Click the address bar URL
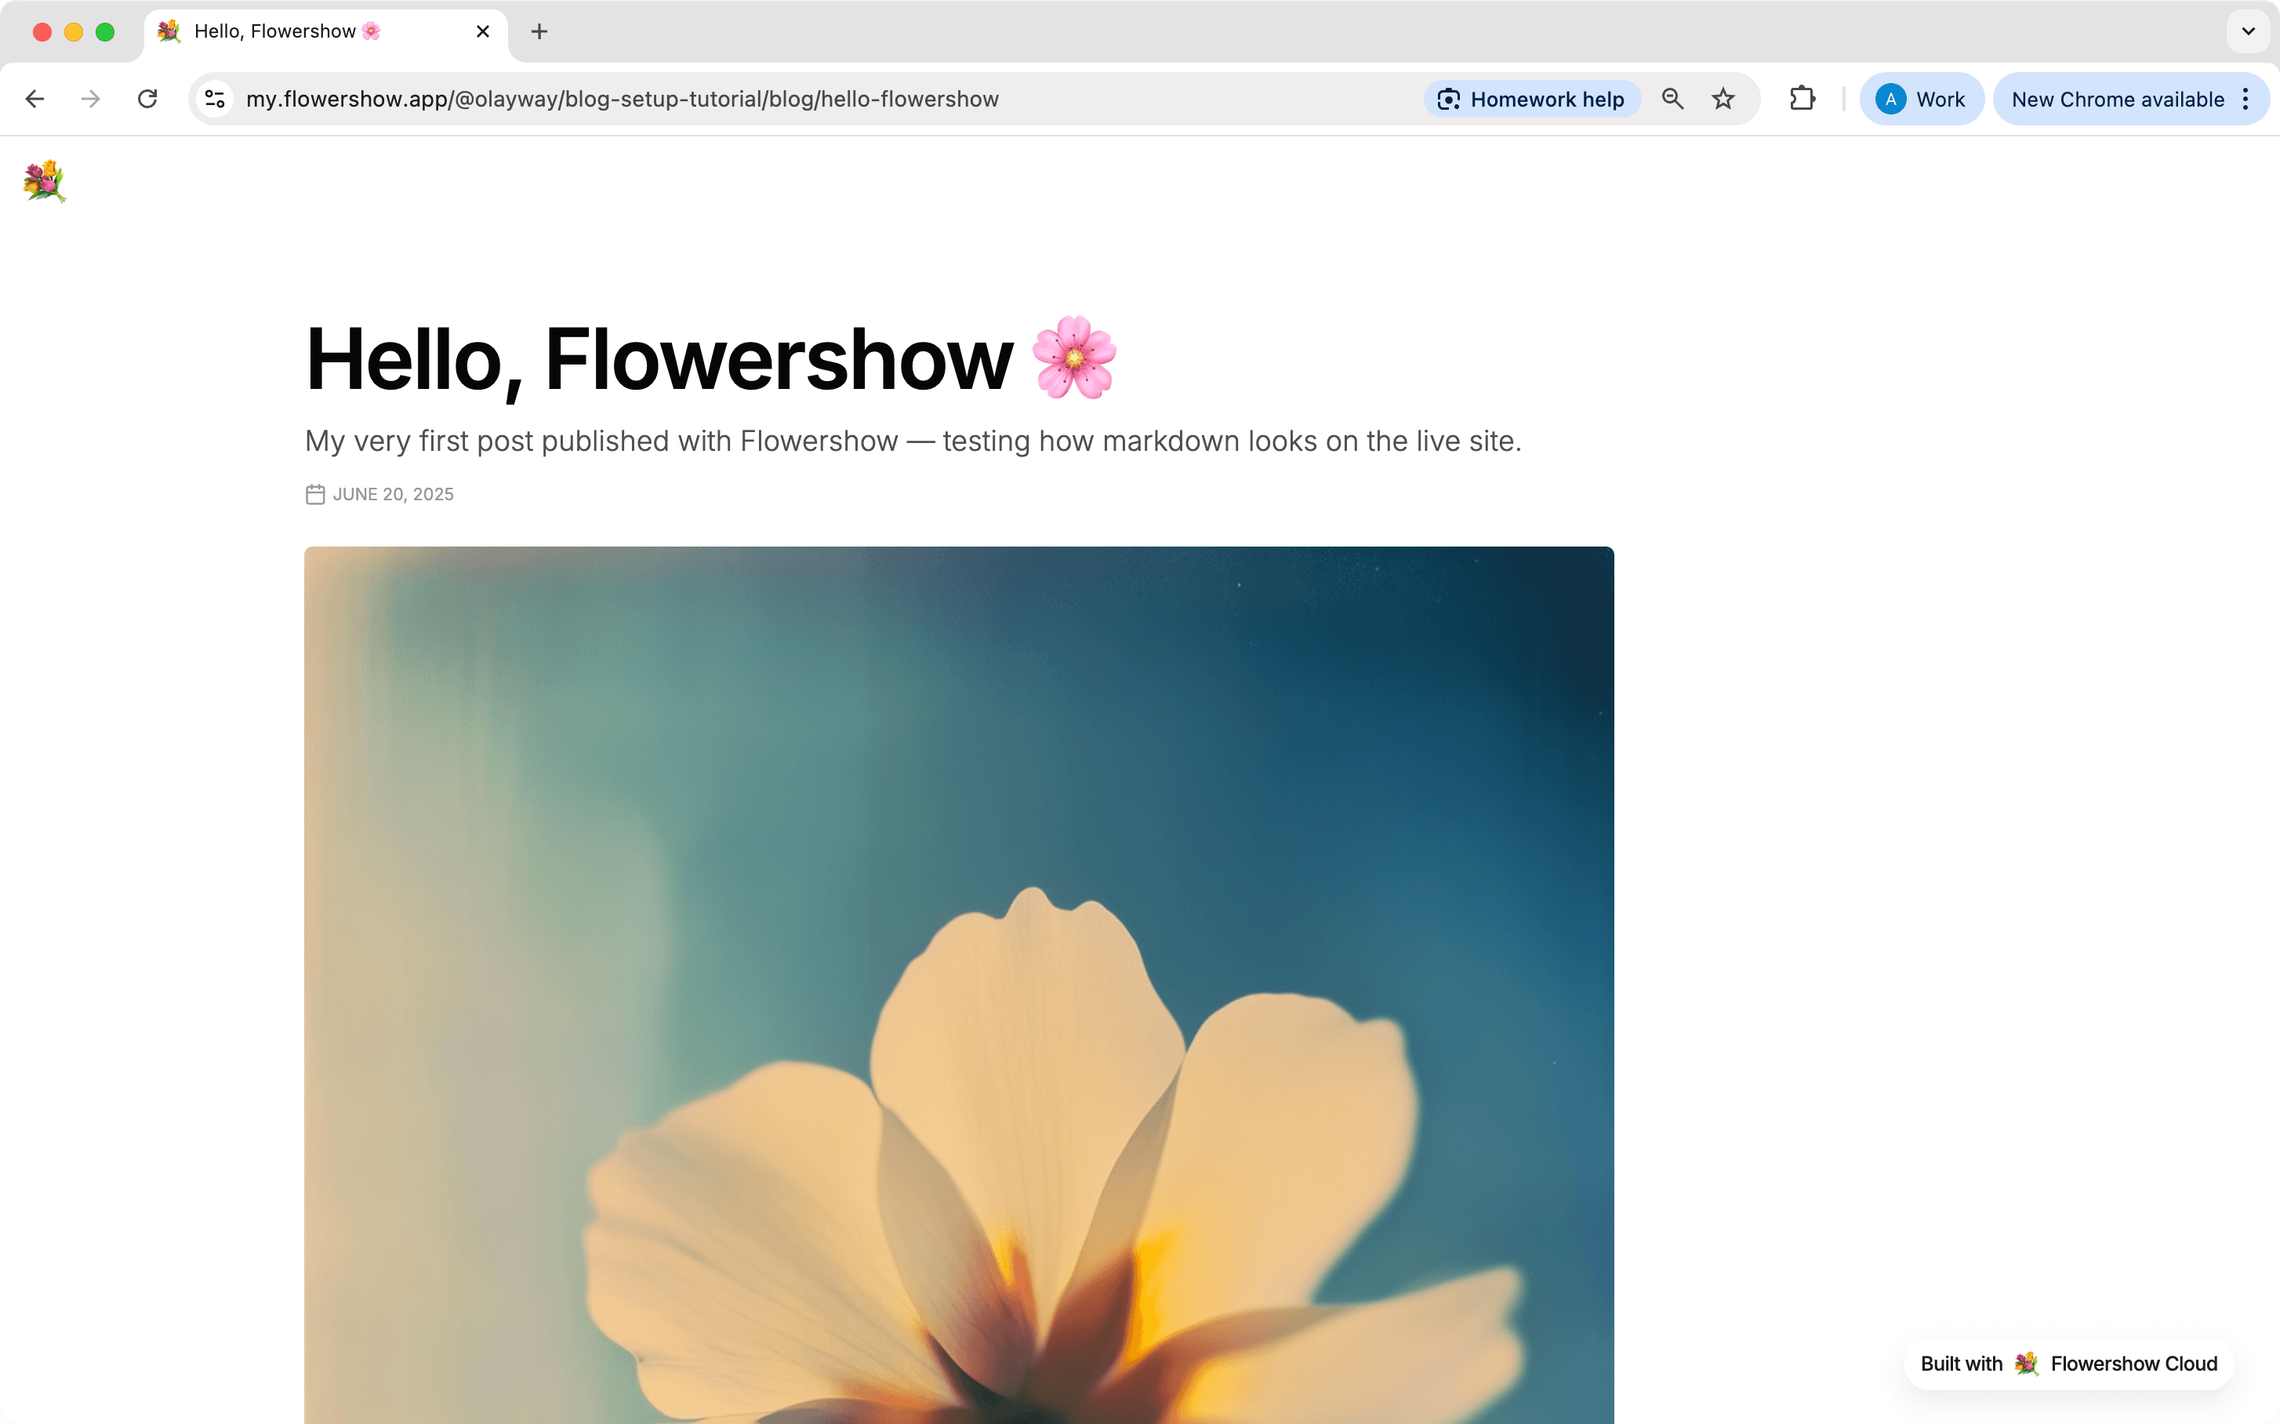Screen dimensions: 2280x1424 (622, 99)
